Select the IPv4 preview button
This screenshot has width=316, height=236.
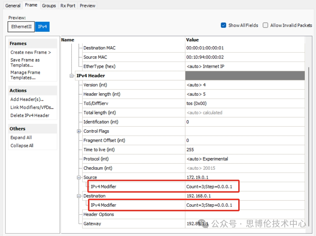coord(42,27)
